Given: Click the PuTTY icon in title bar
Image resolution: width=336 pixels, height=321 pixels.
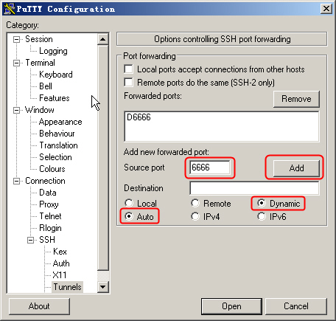Looking at the screenshot, I should point(9,9).
